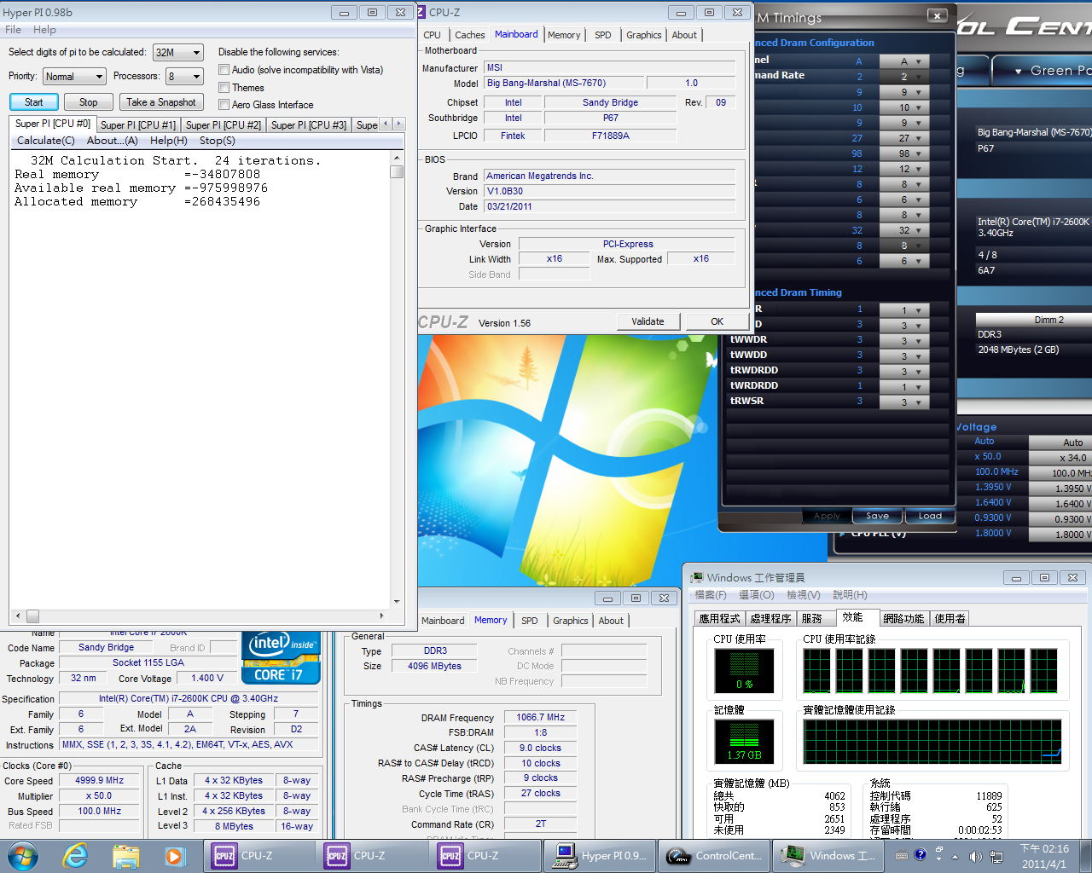Click the Intel Core i7 logo in CPU-Z
Image resolution: width=1092 pixels, height=873 pixels.
tap(281, 657)
